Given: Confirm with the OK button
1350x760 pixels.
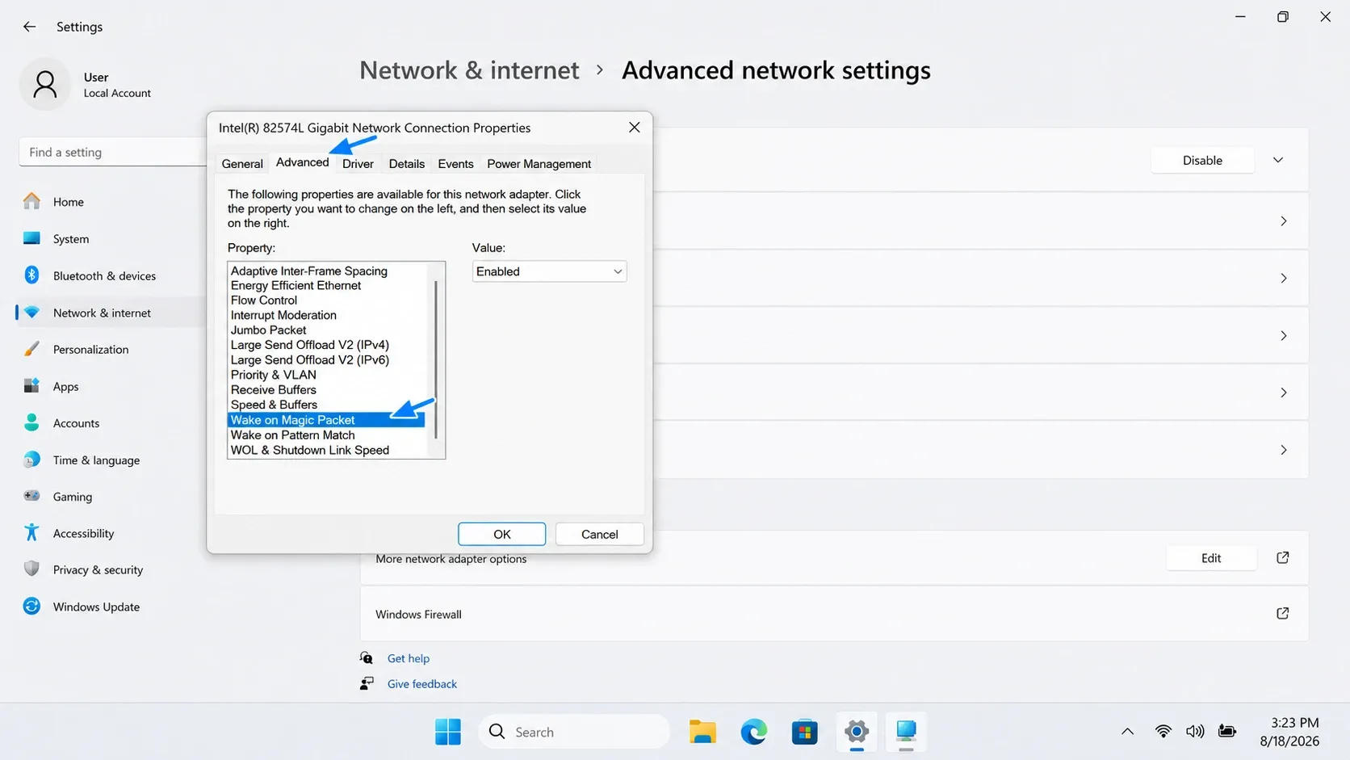Looking at the screenshot, I should coord(501,534).
